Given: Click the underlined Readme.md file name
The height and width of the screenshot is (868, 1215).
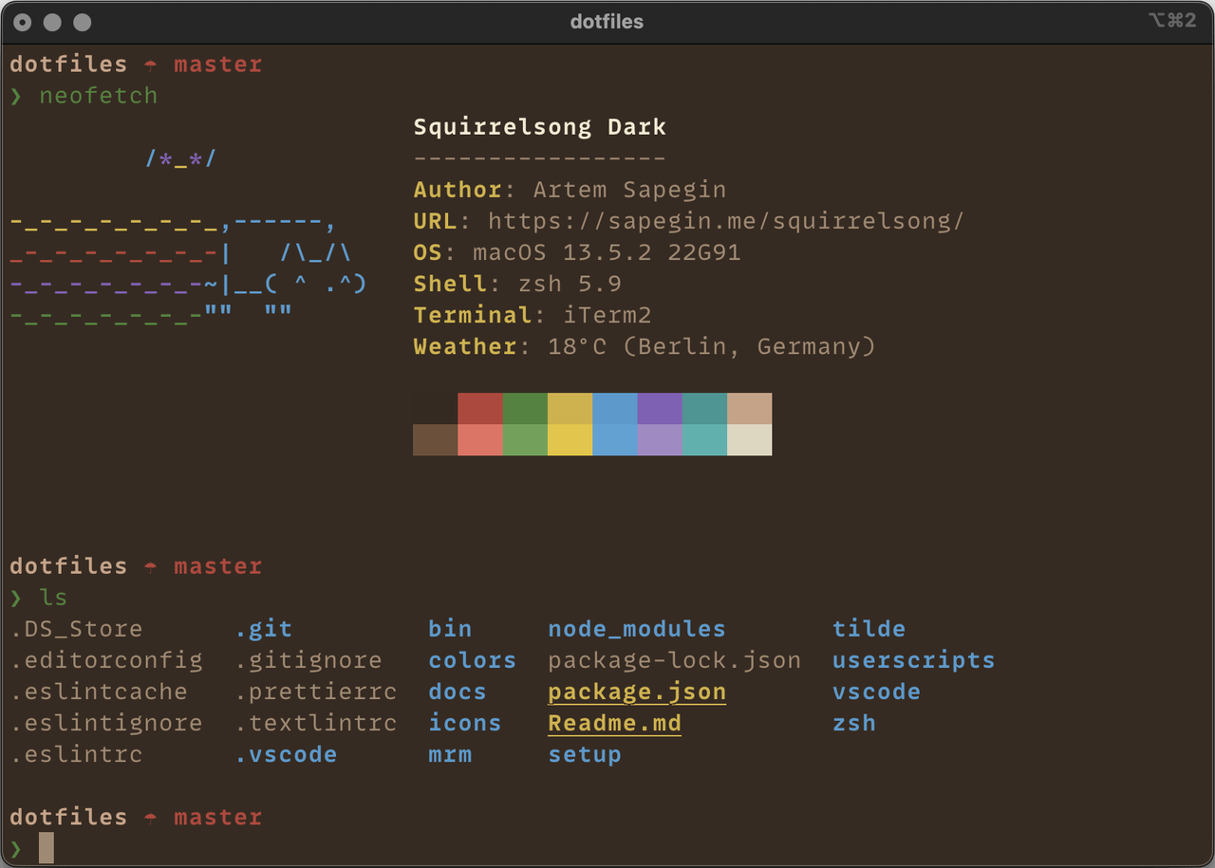Looking at the screenshot, I should [615, 724].
